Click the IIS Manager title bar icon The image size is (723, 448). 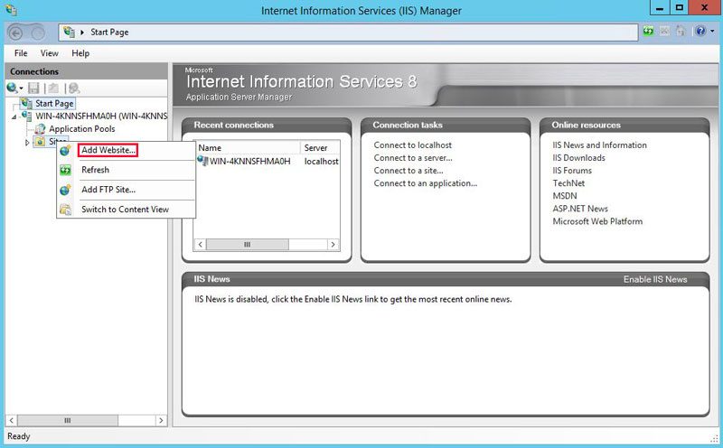click(11, 10)
